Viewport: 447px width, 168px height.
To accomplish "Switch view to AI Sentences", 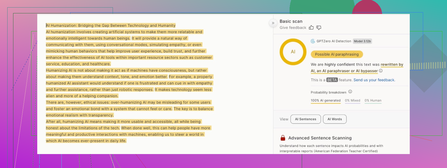I will pos(306,119).
